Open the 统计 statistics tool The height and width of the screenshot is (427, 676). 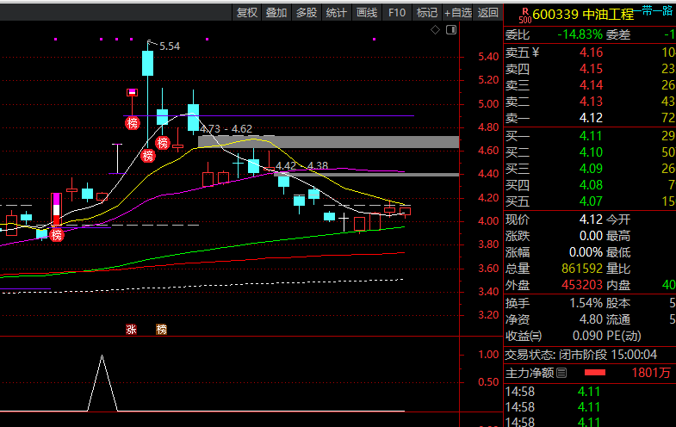click(336, 13)
